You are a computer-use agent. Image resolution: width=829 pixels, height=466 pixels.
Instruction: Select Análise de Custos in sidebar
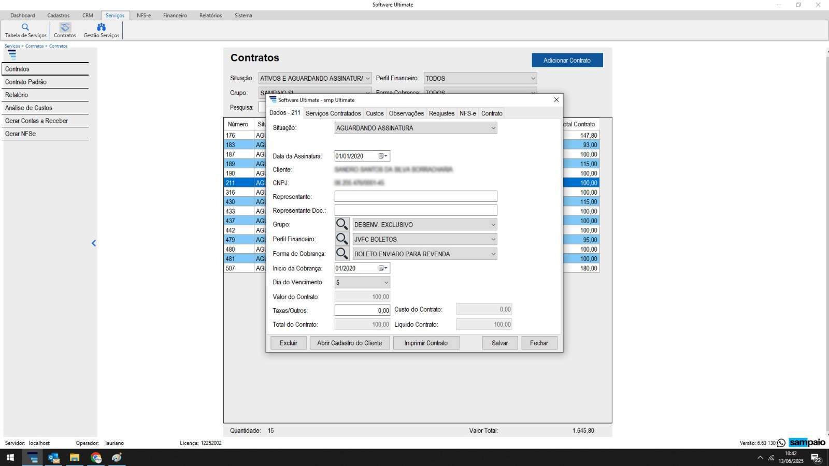click(46, 108)
